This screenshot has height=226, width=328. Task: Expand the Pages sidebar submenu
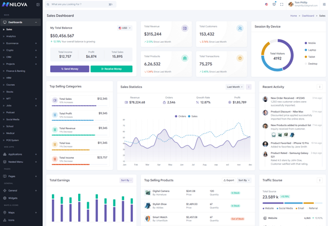click(36, 176)
